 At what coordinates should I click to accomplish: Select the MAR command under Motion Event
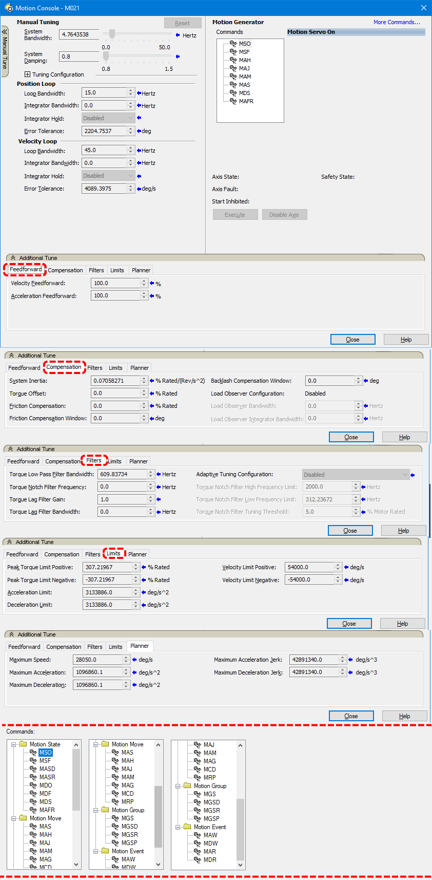coord(210,852)
